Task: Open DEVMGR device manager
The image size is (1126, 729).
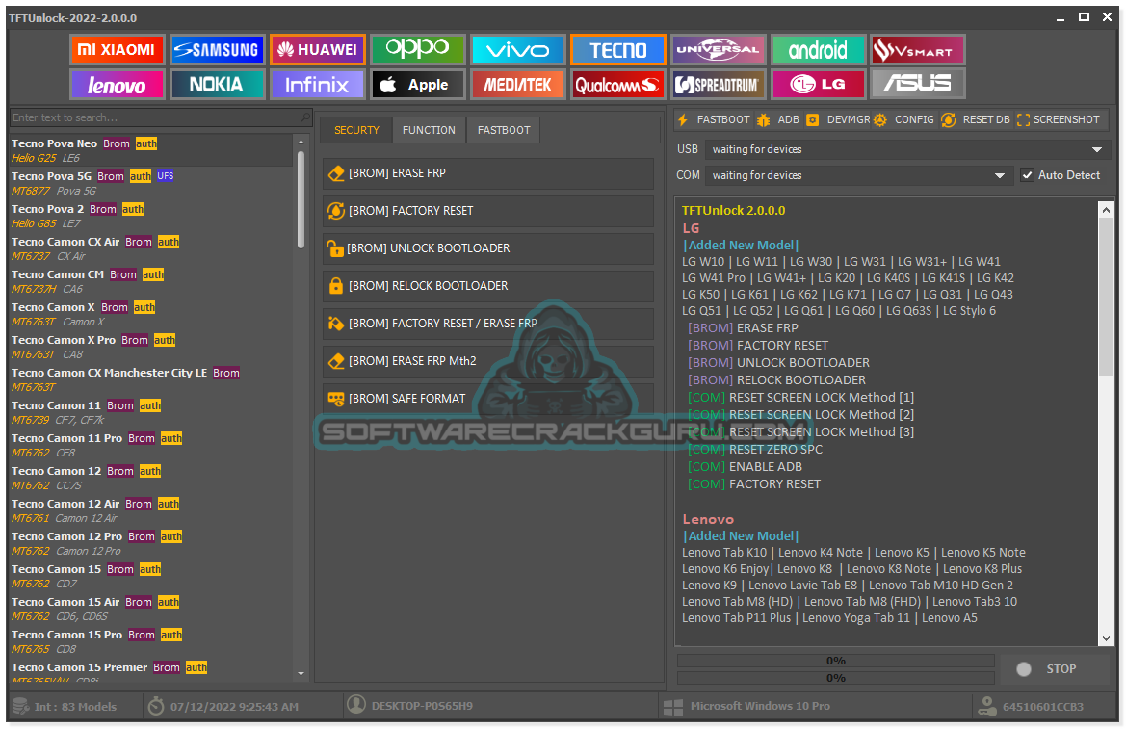Action: (838, 119)
